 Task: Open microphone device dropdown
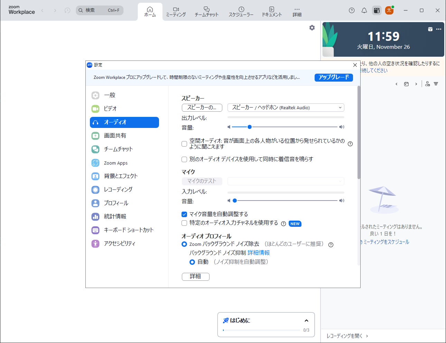tap(286, 181)
